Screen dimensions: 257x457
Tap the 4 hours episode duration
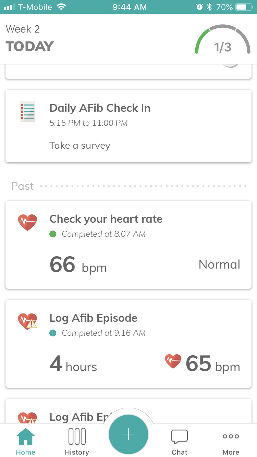[73, 365]
